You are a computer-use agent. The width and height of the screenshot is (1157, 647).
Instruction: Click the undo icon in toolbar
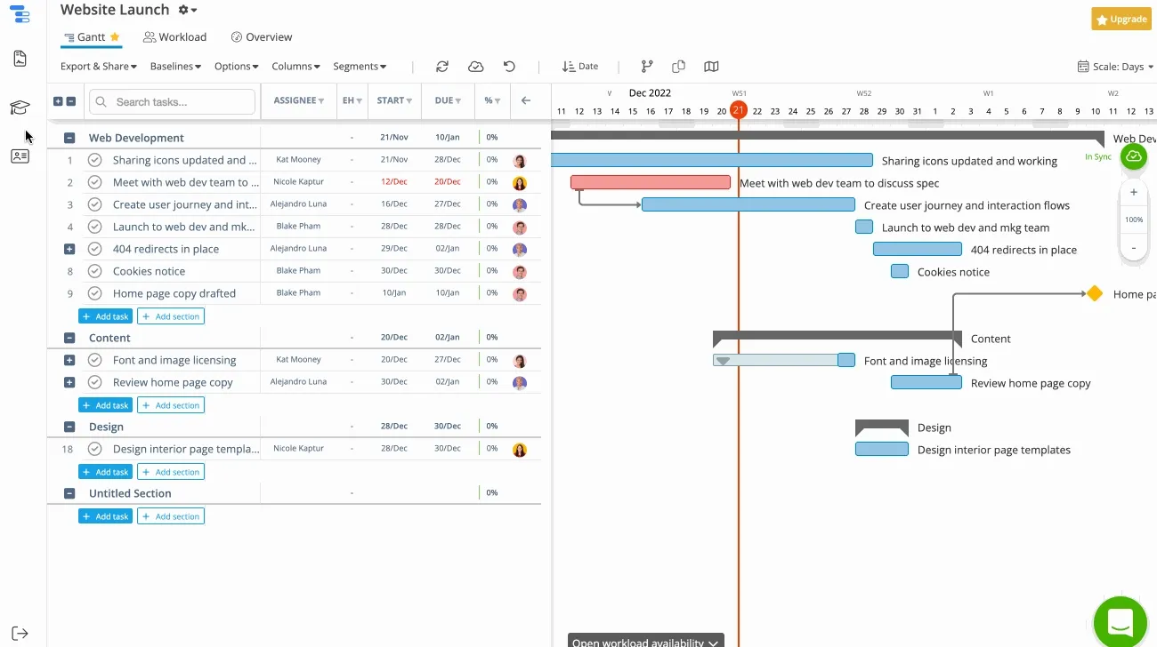click(509, 67)
